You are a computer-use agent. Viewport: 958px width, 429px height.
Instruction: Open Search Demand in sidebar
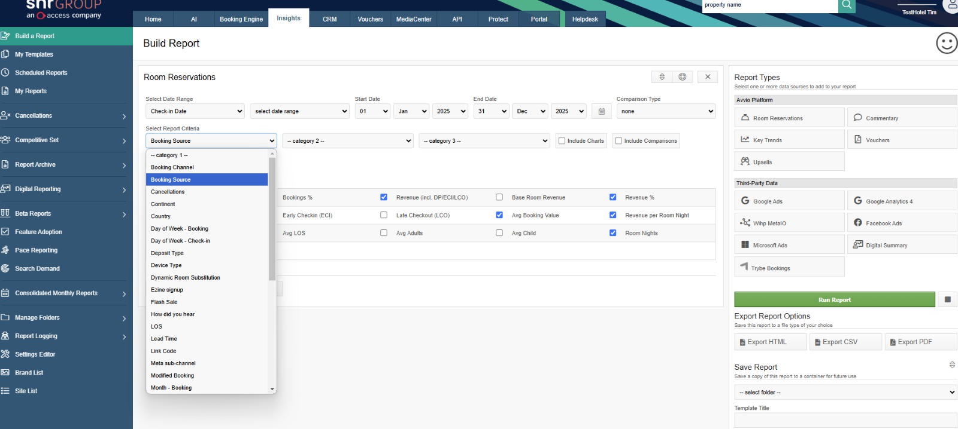[x=37, y=269]
